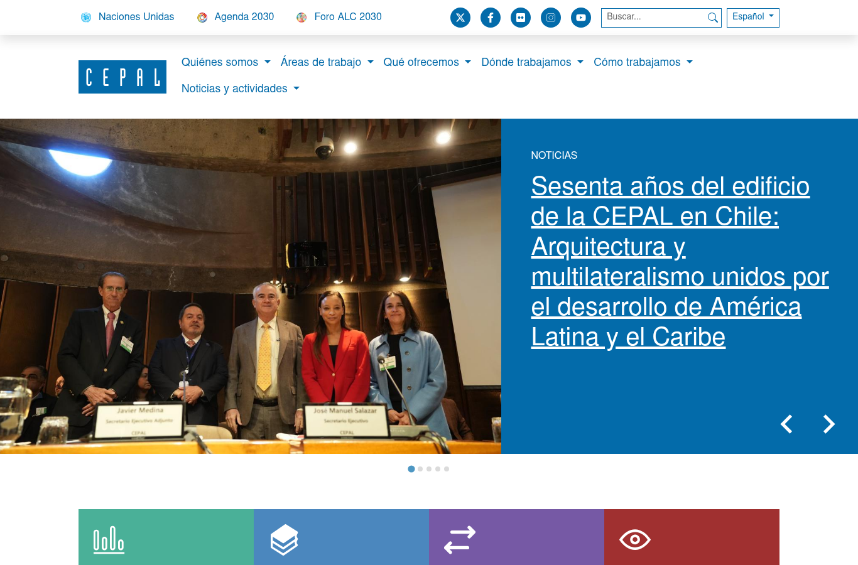Click the Foro ALC 2030 globe icon
This screenshot has width=858, height=565.
(301, 18)
